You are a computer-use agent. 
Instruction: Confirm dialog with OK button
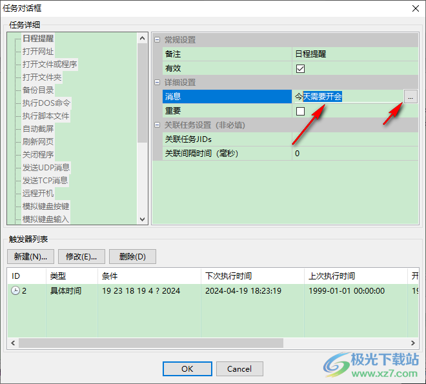tap(187, 369)
